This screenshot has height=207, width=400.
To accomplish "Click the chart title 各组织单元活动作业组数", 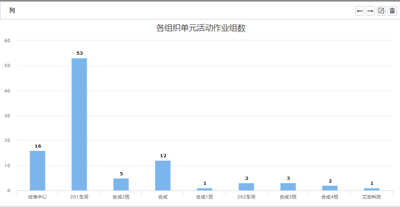I will click(x=201, y=28).
